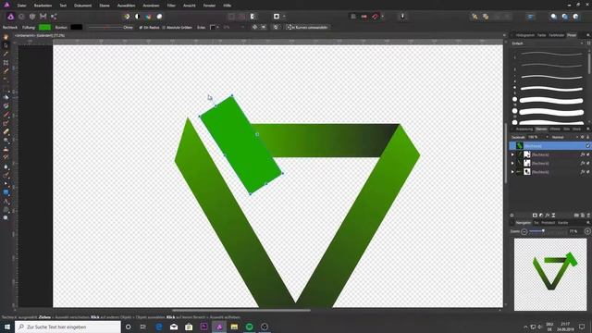Select the View (hand) tool
Screen dimensions: 592x333
pos(6,37)
